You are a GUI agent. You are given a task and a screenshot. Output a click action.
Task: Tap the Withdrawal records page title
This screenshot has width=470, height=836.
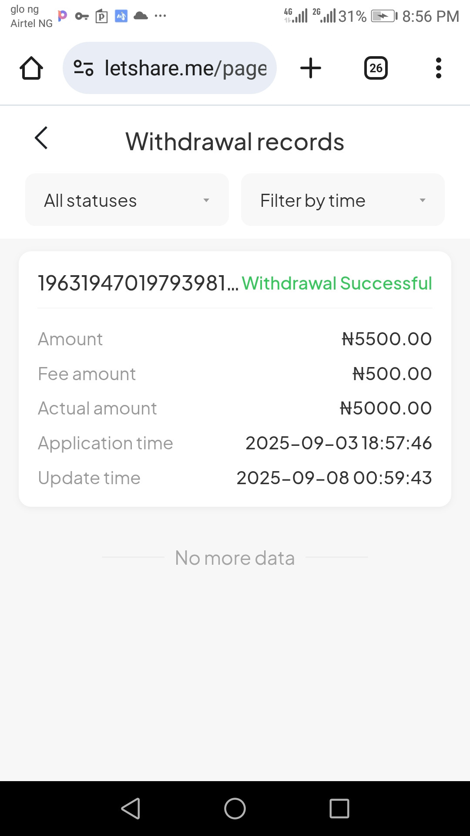click(235, 142)
